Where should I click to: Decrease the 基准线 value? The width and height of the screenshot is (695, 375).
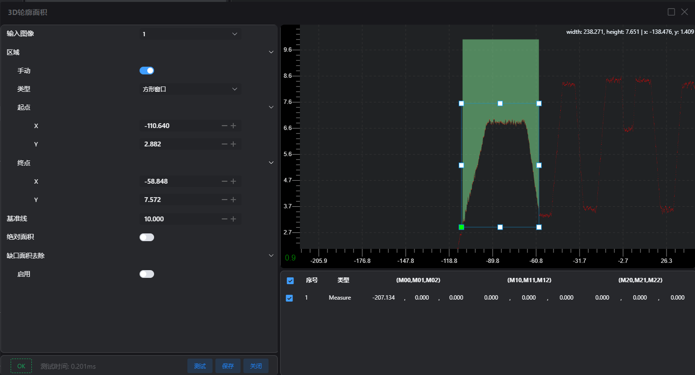click(224, 219)
